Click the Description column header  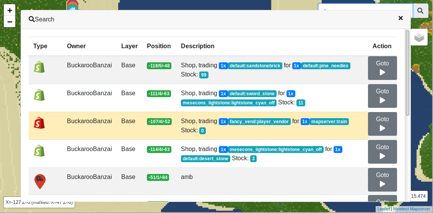coord(197,46)
